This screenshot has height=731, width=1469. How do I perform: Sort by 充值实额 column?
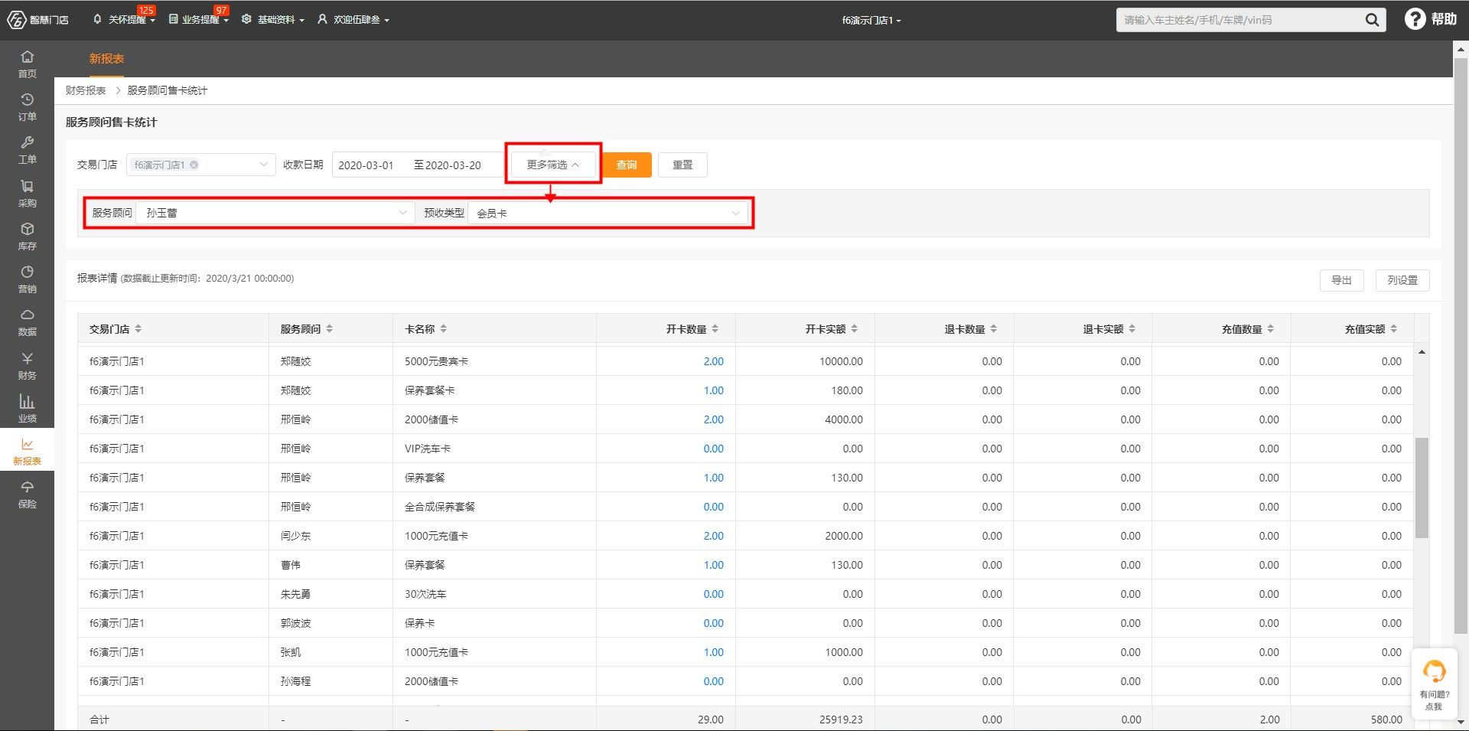(1394, 328)
